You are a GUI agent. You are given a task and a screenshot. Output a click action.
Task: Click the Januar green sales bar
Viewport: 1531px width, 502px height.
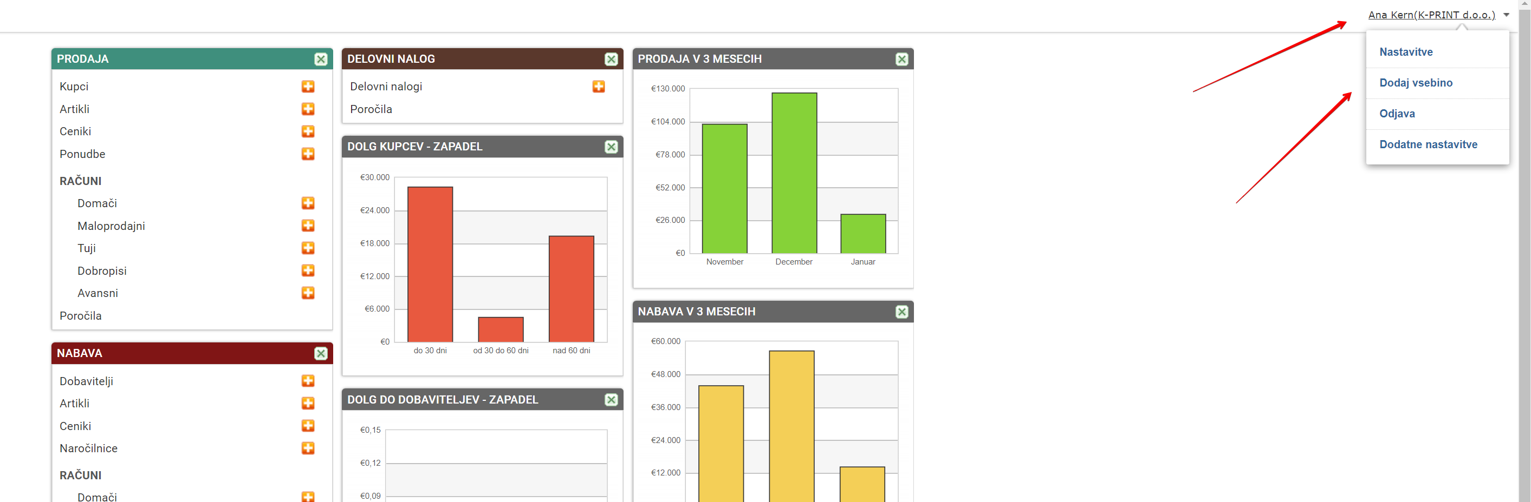tap(863, 234)
